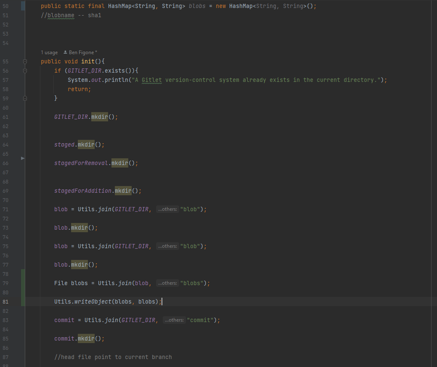Click the blue modified-line marker at line 50
The height and width of the screenshot is (367, 437).
(23, 6)
